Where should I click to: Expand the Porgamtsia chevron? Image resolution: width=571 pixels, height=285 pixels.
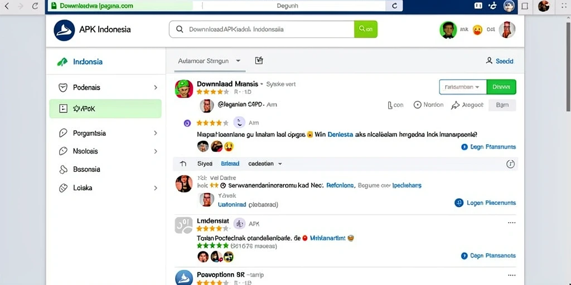point(156,133)
